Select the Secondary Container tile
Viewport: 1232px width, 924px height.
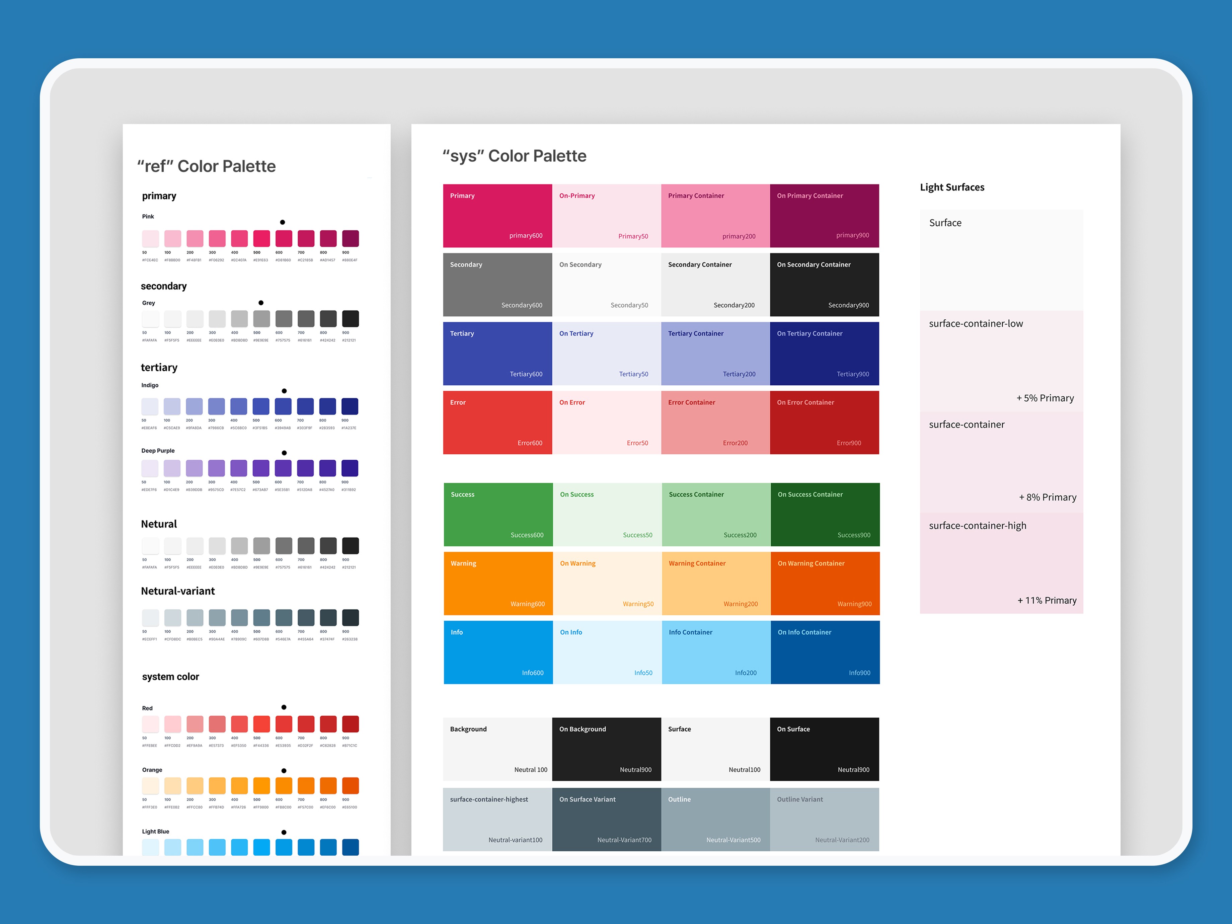tap(715, 285)
